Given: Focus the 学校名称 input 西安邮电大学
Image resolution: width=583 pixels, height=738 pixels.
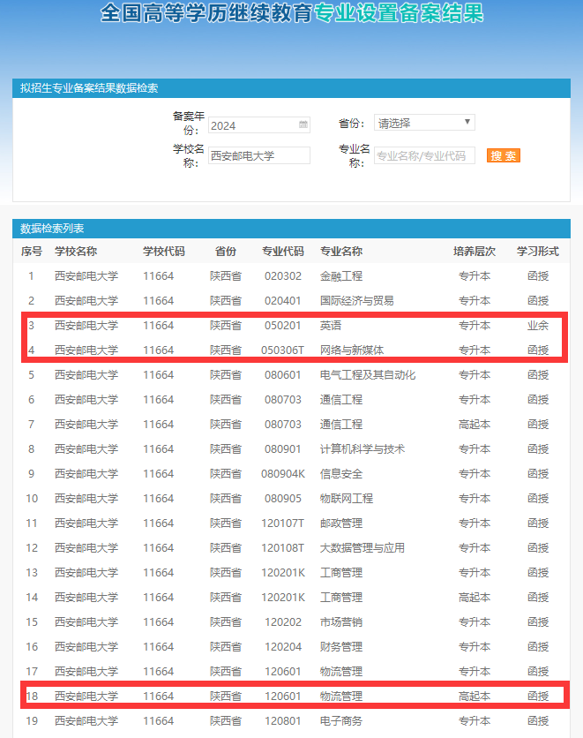Looking at the screenshot, I should 259,155.
